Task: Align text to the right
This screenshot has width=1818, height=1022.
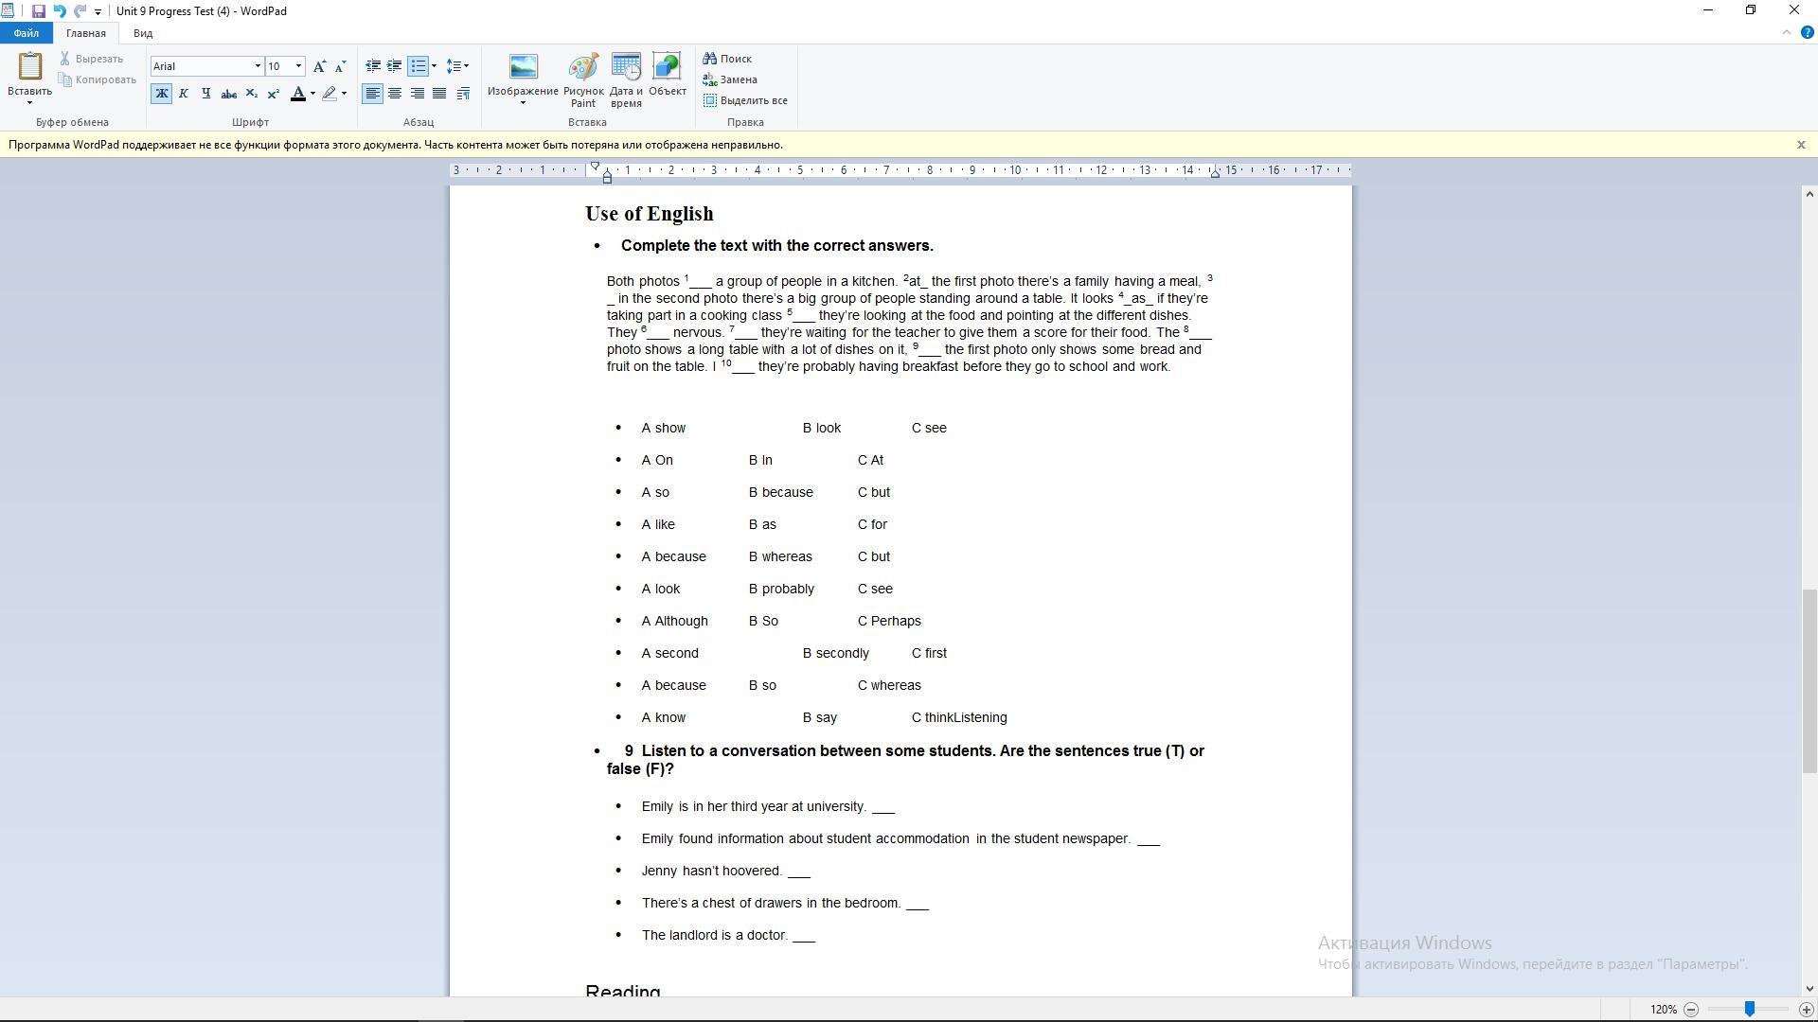Action: [x=417, y=94]
